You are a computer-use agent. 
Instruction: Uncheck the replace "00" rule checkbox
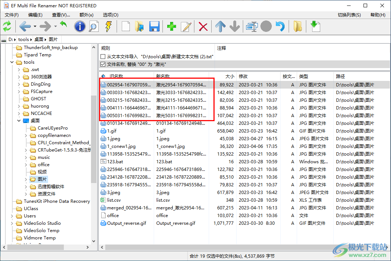(103, 64)
